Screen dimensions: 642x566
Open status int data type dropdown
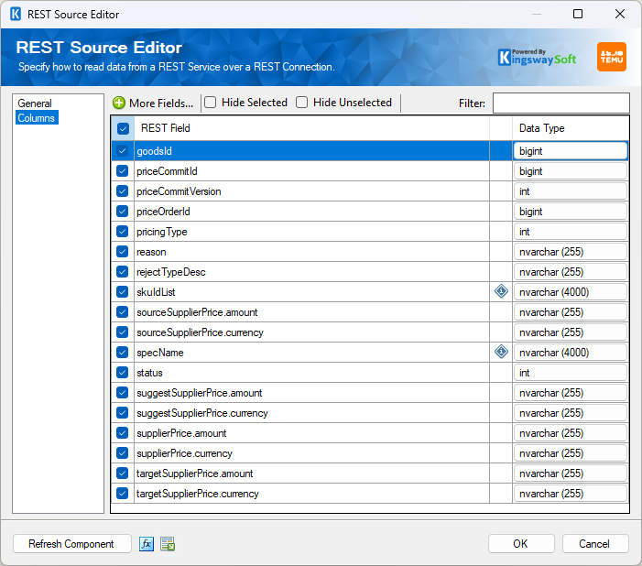point(571,372)
